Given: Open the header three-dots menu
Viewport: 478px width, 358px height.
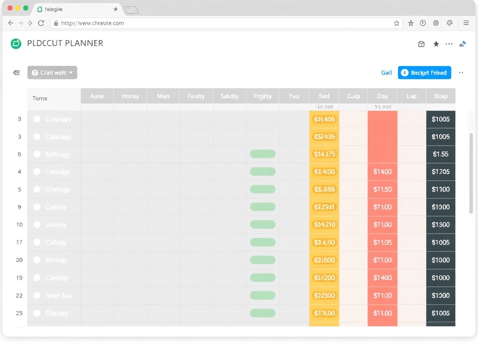Looking at the screenshot, I should point(449,44).
